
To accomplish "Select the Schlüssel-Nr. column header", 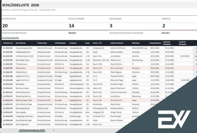I will point(8,43).
